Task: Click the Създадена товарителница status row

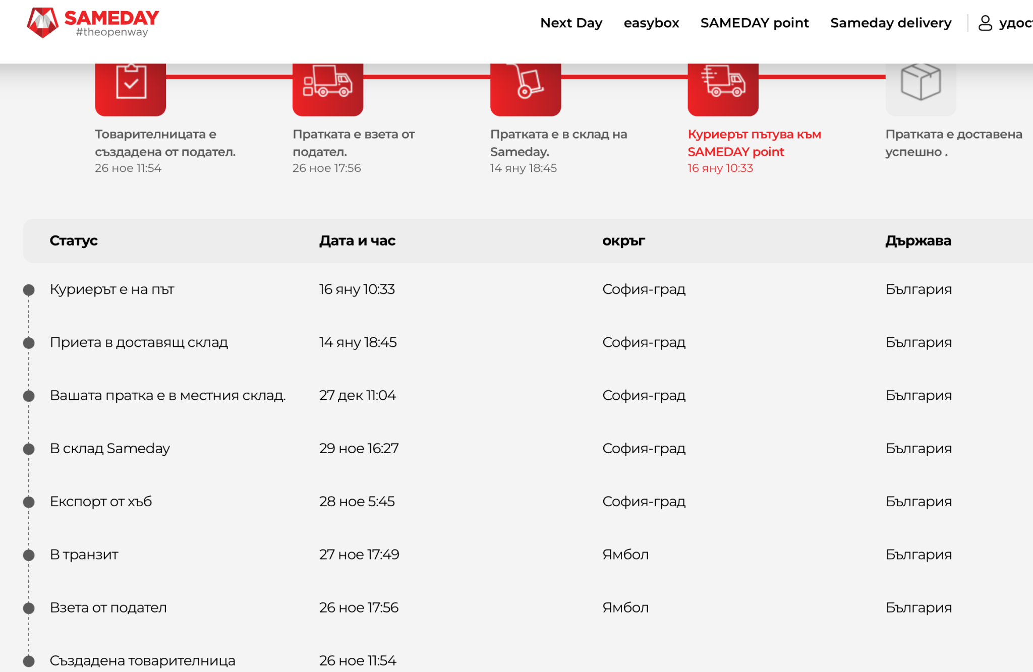Action: click(142, 660)
